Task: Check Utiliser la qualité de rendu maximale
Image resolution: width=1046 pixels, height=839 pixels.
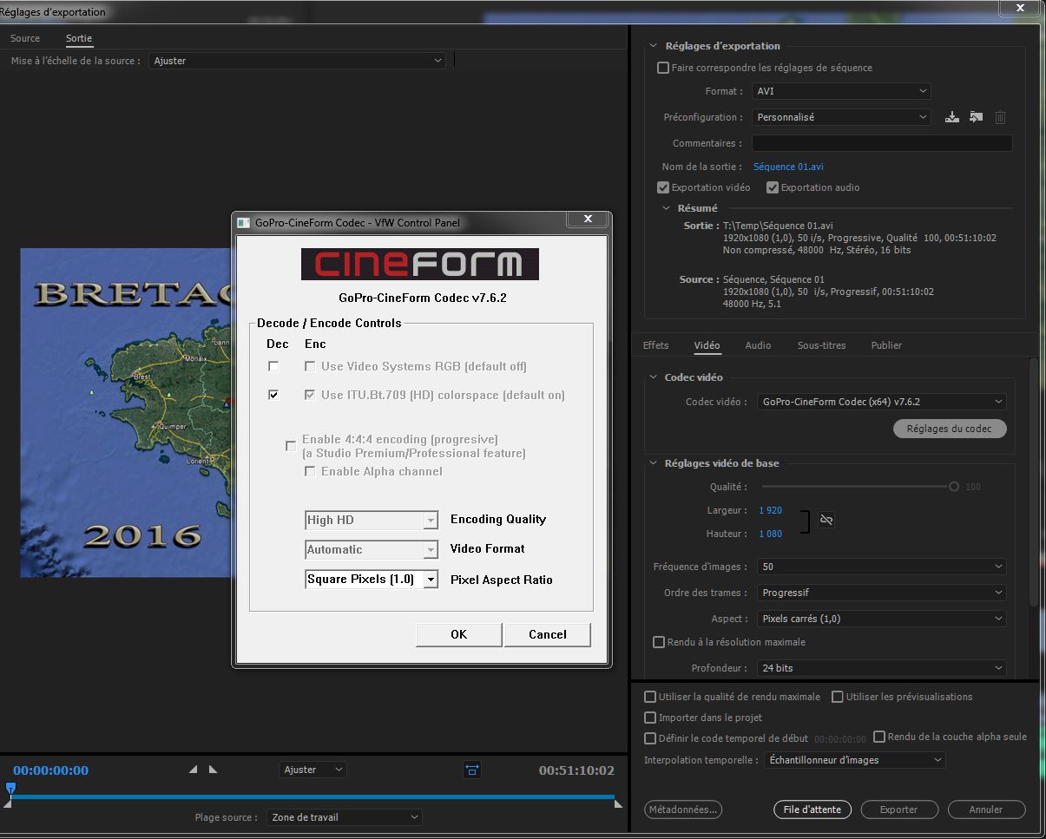Action: [x=650, y=697]
